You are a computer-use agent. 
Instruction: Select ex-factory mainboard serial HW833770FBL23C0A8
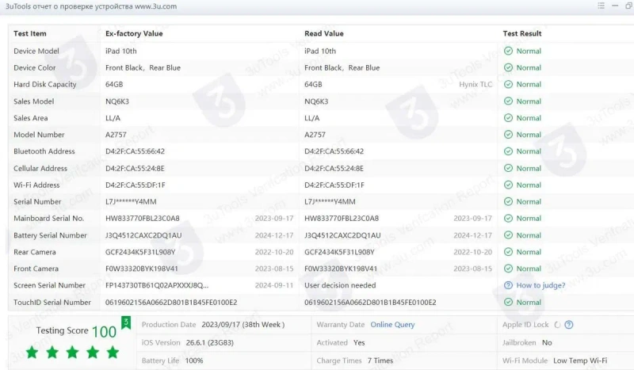tap(143, 219)
